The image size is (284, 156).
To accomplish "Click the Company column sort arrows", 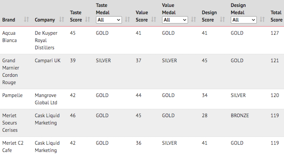I will 62,19.
